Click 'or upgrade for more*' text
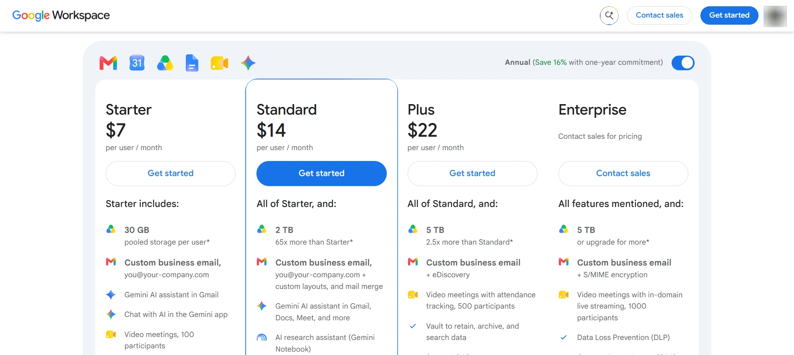The image size is (794, 355). click(613, 242)
